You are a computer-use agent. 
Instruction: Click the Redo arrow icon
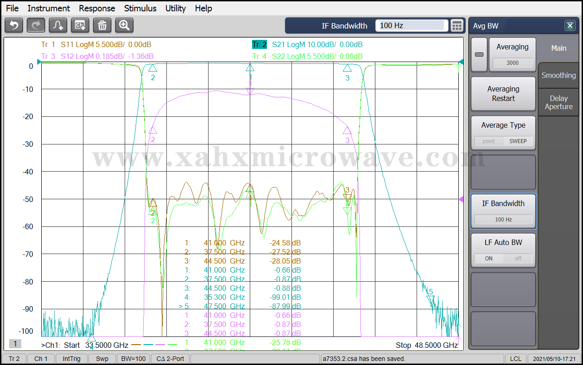click(x=36, y=25)
